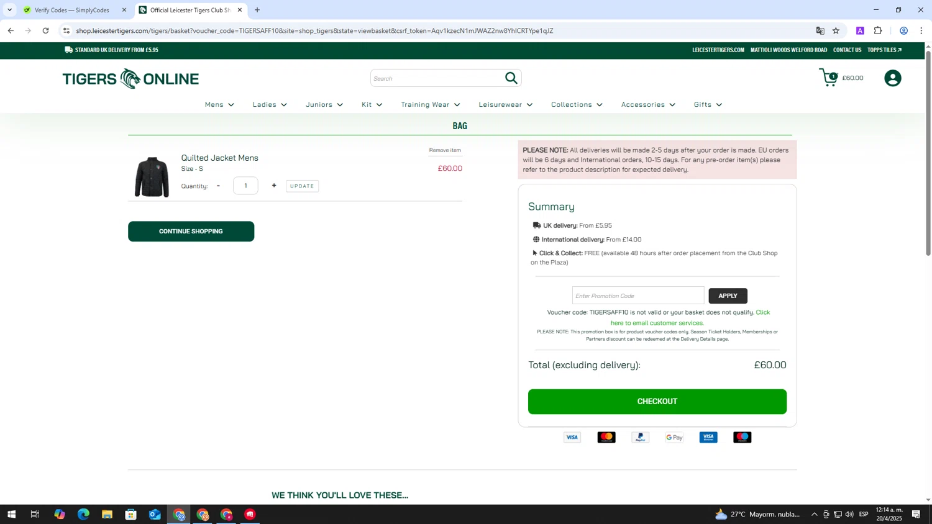Open Chrome menu three dots
The image size is (932, 524).
pos(921,30)
